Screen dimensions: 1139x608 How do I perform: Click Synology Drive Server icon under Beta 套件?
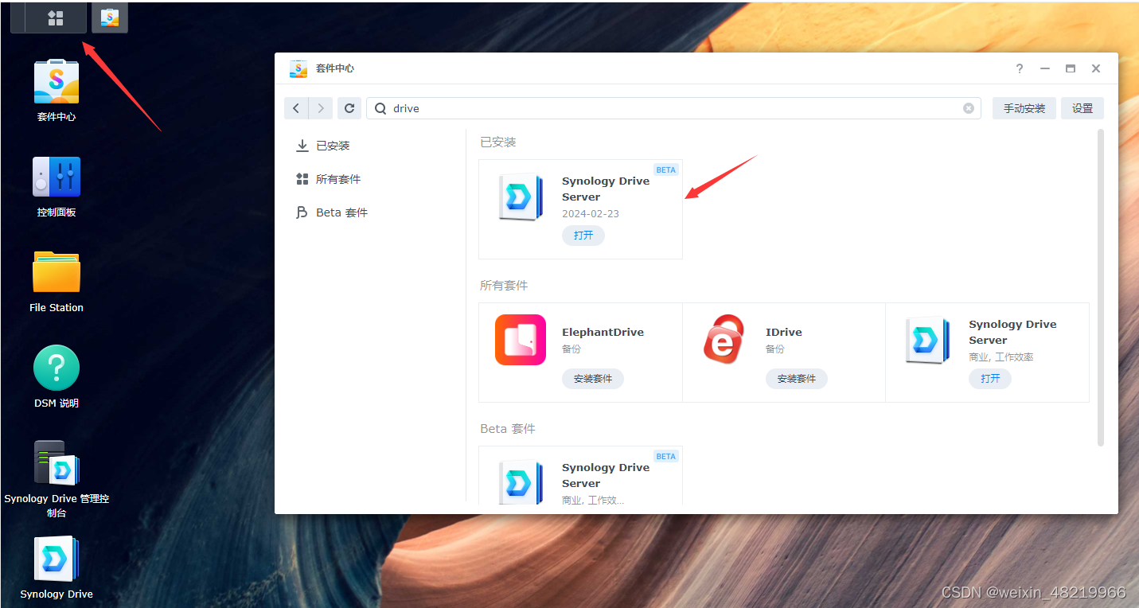(x=520, y=481)
